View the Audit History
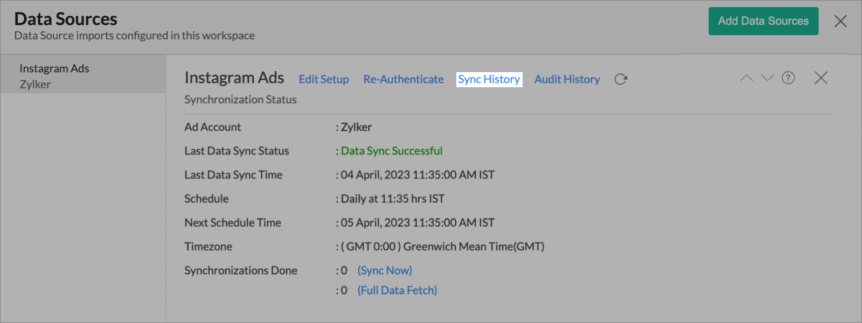The height and width of the screenshot is (323, 862). [x=567, y=79]
